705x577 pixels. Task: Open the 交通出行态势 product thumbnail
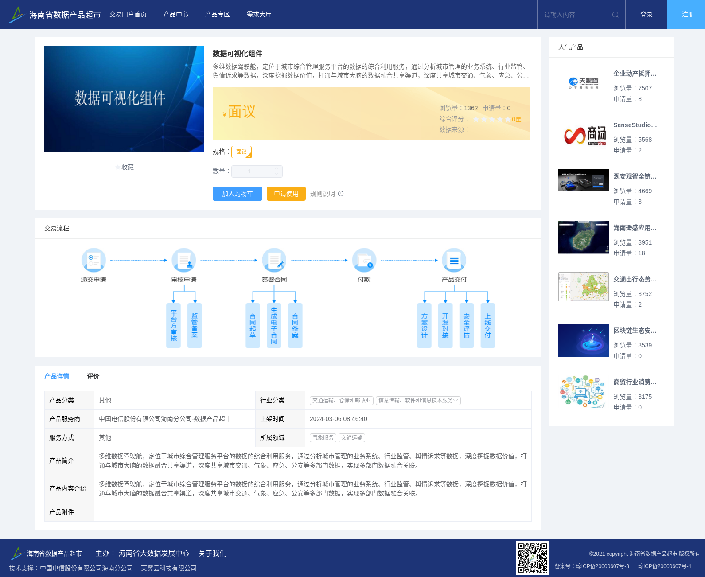[x=584, y=287]
